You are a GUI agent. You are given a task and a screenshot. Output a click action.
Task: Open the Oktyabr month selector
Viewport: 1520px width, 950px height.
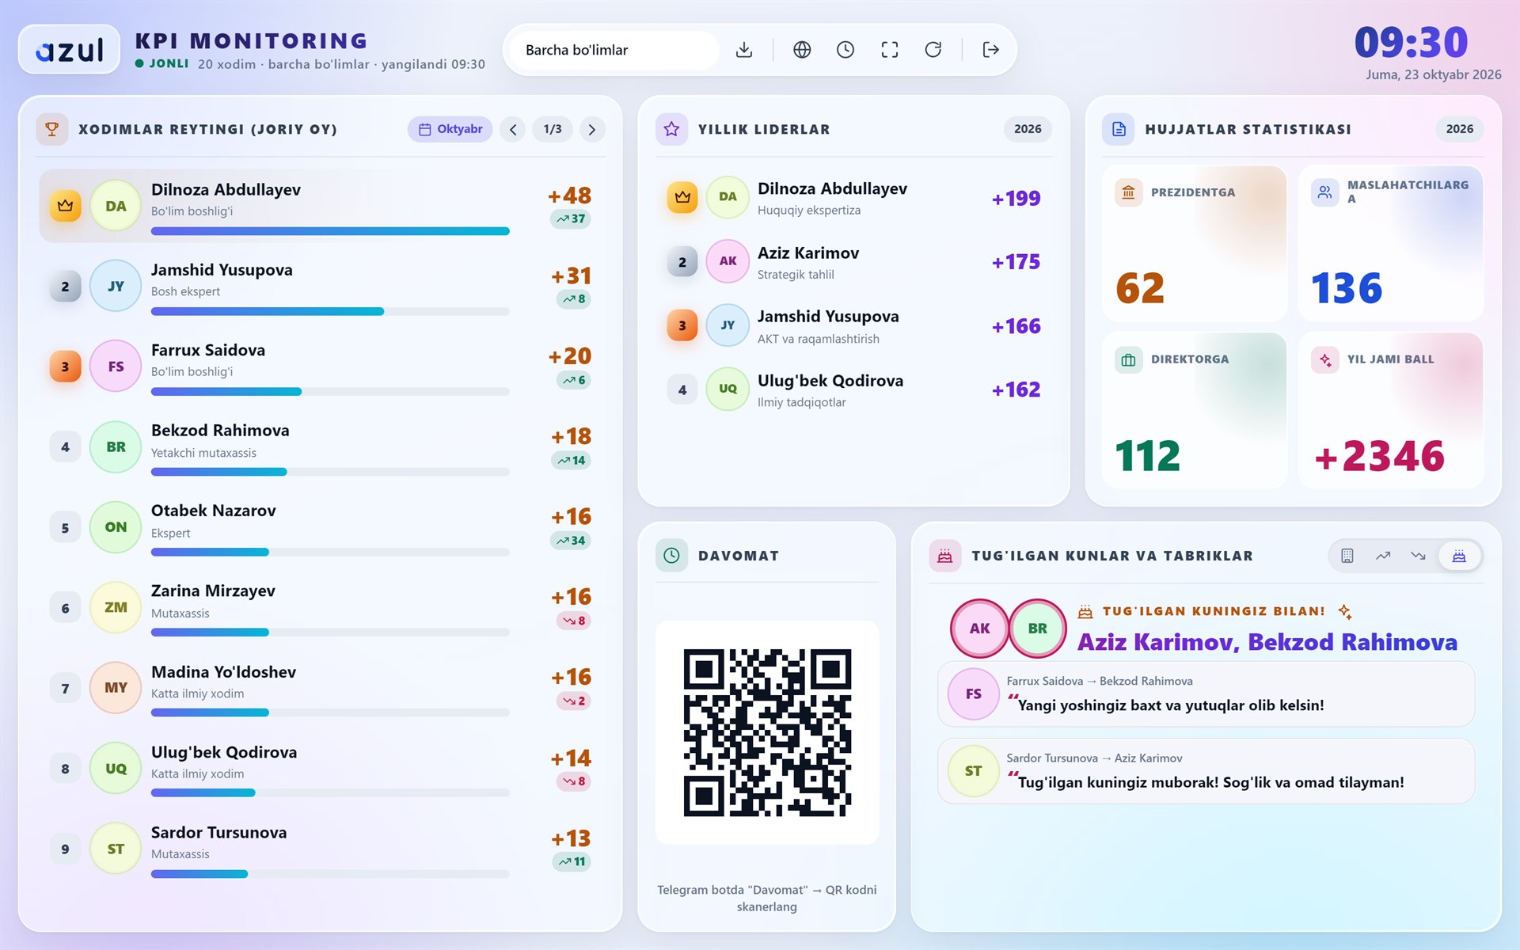tap(450, 129)
